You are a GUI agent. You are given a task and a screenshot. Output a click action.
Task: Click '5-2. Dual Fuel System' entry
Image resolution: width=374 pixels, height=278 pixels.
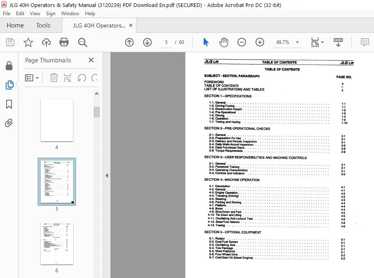click(x=223, y=242)
